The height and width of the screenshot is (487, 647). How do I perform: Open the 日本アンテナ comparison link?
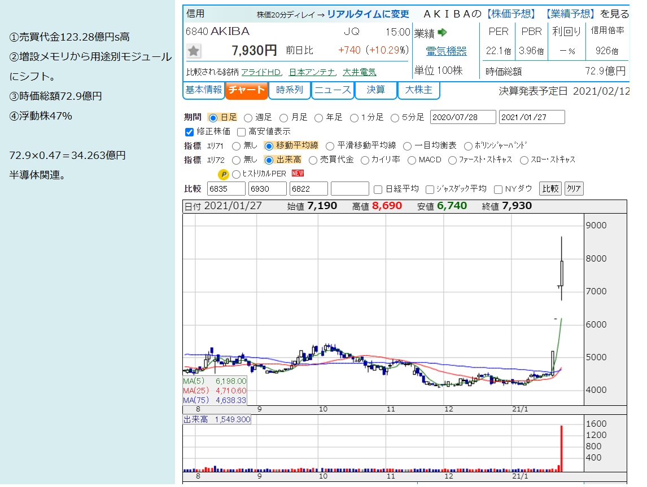[x=312, y=72]
